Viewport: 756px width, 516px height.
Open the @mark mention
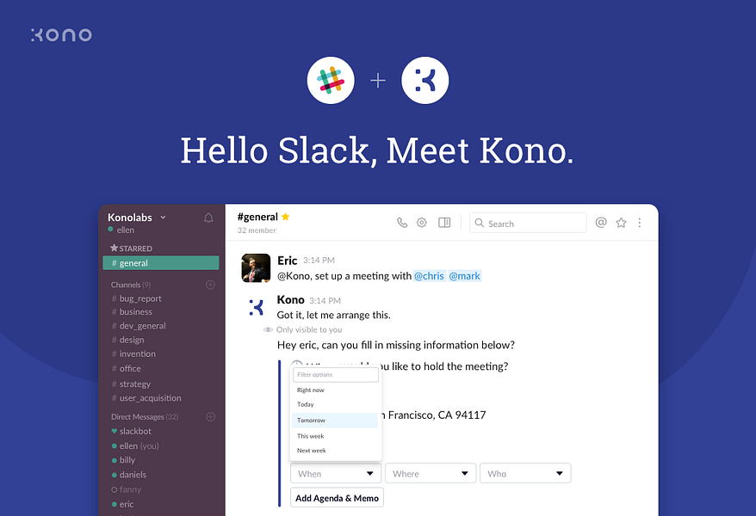464,276
